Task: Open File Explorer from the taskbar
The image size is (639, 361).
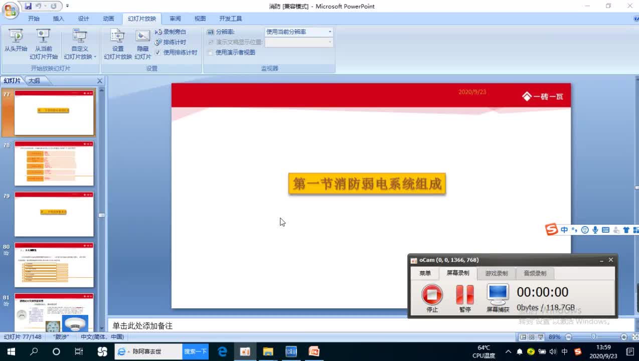Action: tap(268, 351)
